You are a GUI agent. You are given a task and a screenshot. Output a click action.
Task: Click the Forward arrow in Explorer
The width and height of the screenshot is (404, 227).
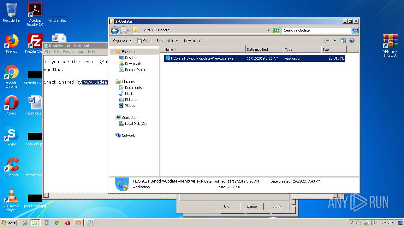pos(123,30)
